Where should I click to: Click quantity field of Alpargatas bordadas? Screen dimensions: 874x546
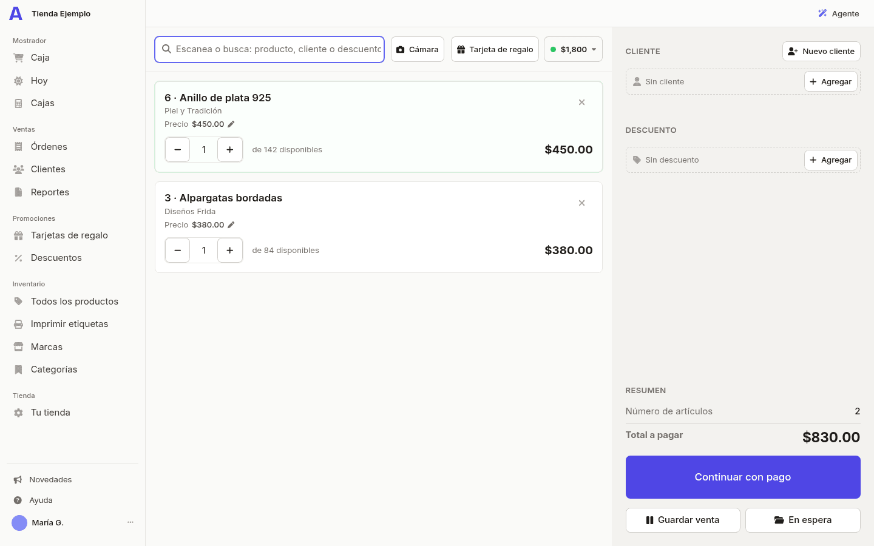pos(204,251)
